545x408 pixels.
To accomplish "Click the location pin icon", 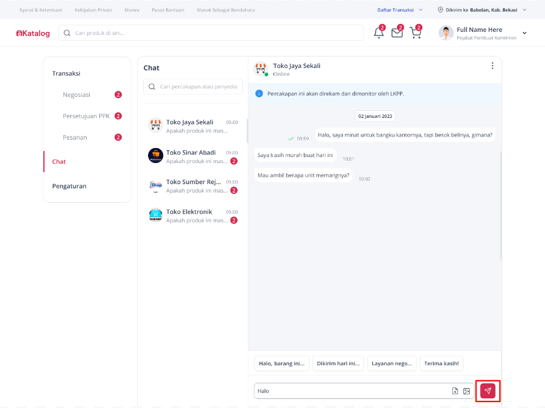I will click(440, 10).
